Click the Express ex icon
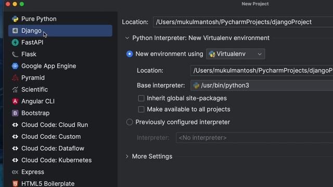 [15, 172]
